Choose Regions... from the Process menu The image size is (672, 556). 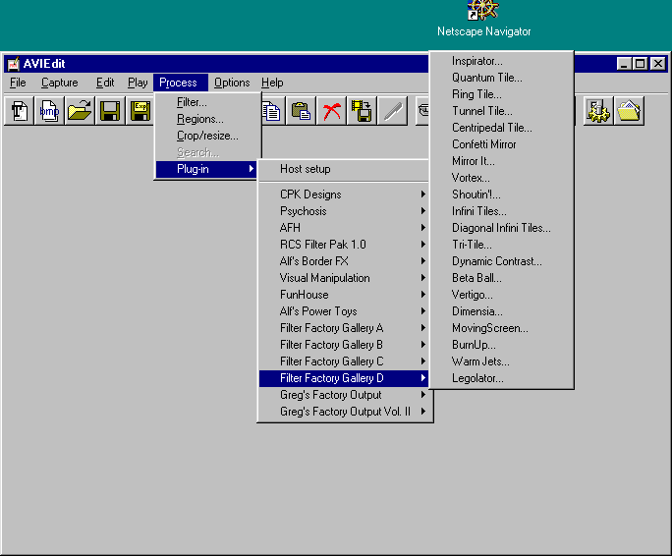pos(208,119)
